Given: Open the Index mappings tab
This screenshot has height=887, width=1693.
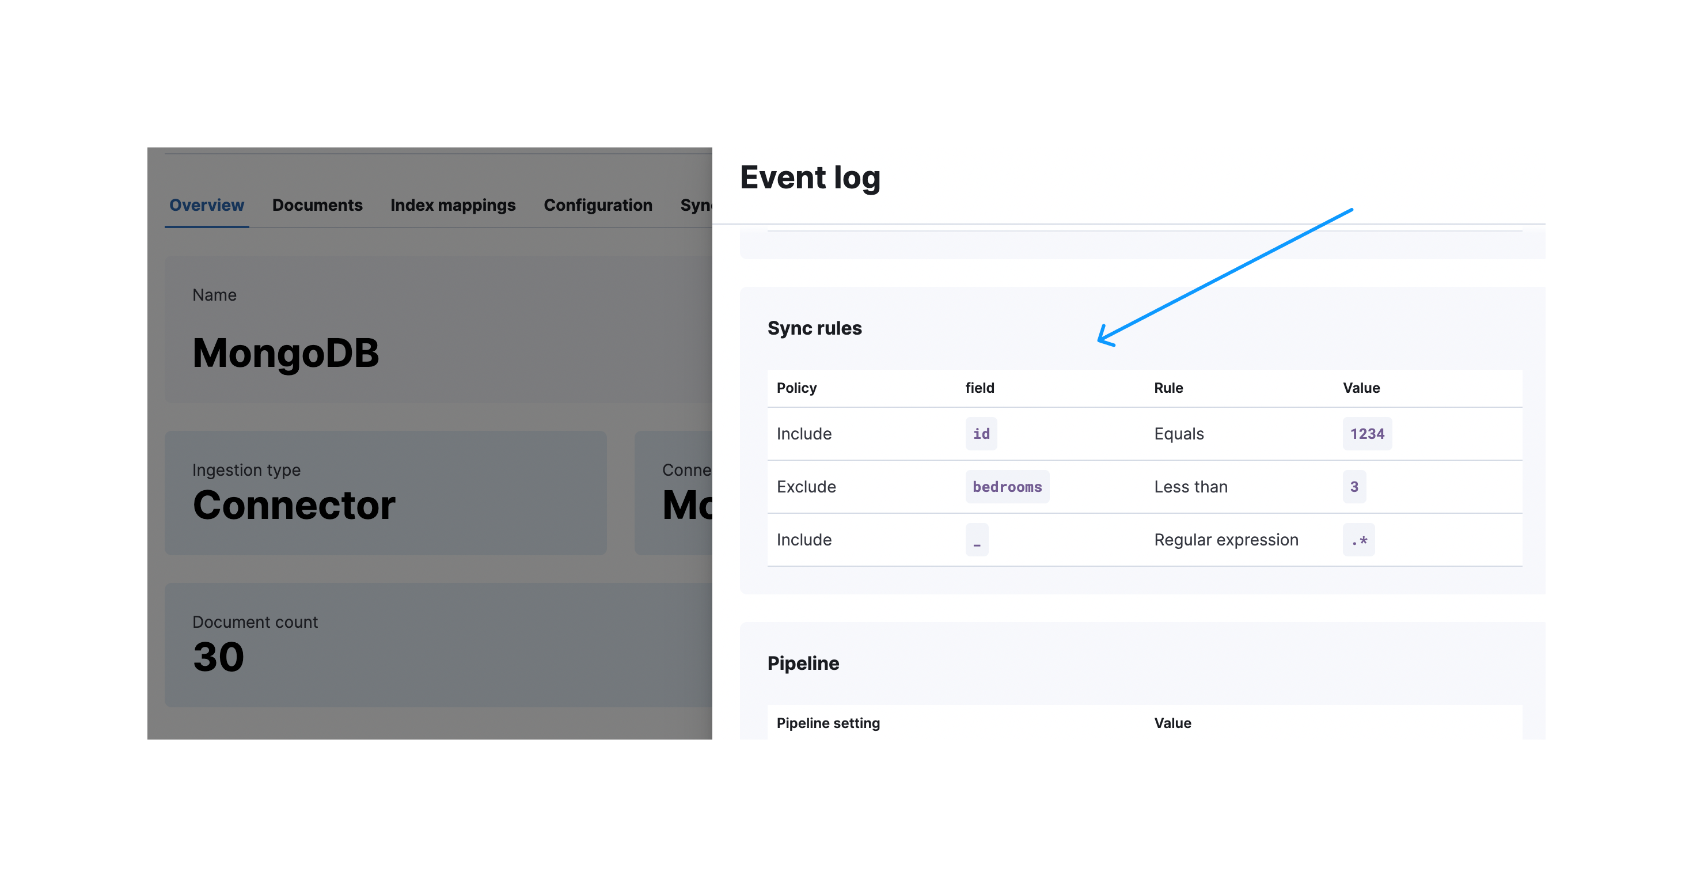Looking at the screenshot, I should (453, 205).
